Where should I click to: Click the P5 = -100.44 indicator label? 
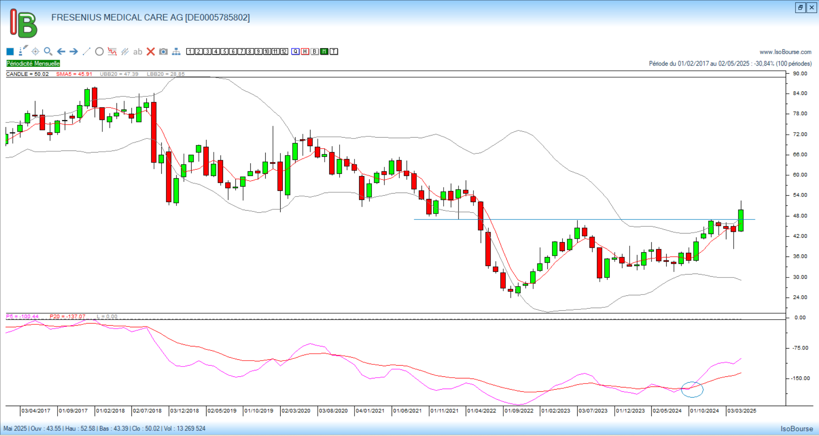22,317
